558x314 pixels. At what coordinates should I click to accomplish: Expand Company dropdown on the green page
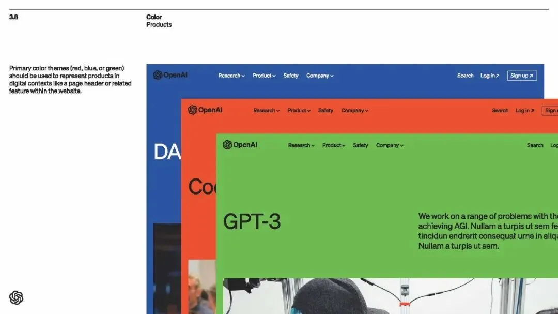(390, 145)
